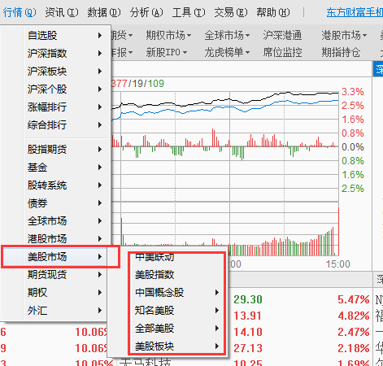Expand 涨幅排行 submenu arrow
This screenshot has width=383, height=366.
[100, 107]
